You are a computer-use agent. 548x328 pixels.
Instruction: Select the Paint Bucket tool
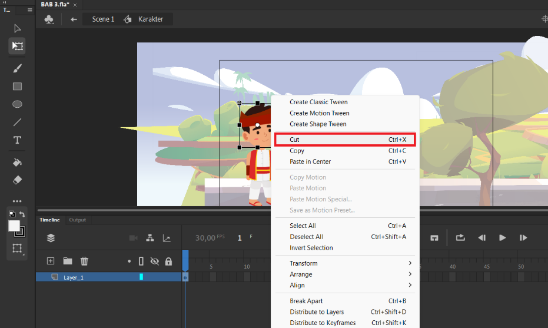pos(17,163)
